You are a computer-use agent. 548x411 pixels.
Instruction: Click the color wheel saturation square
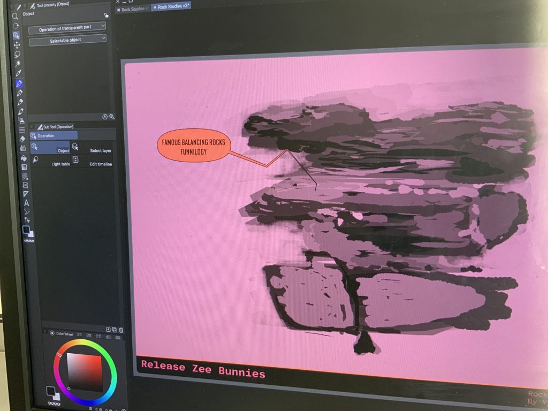(84, 371)
